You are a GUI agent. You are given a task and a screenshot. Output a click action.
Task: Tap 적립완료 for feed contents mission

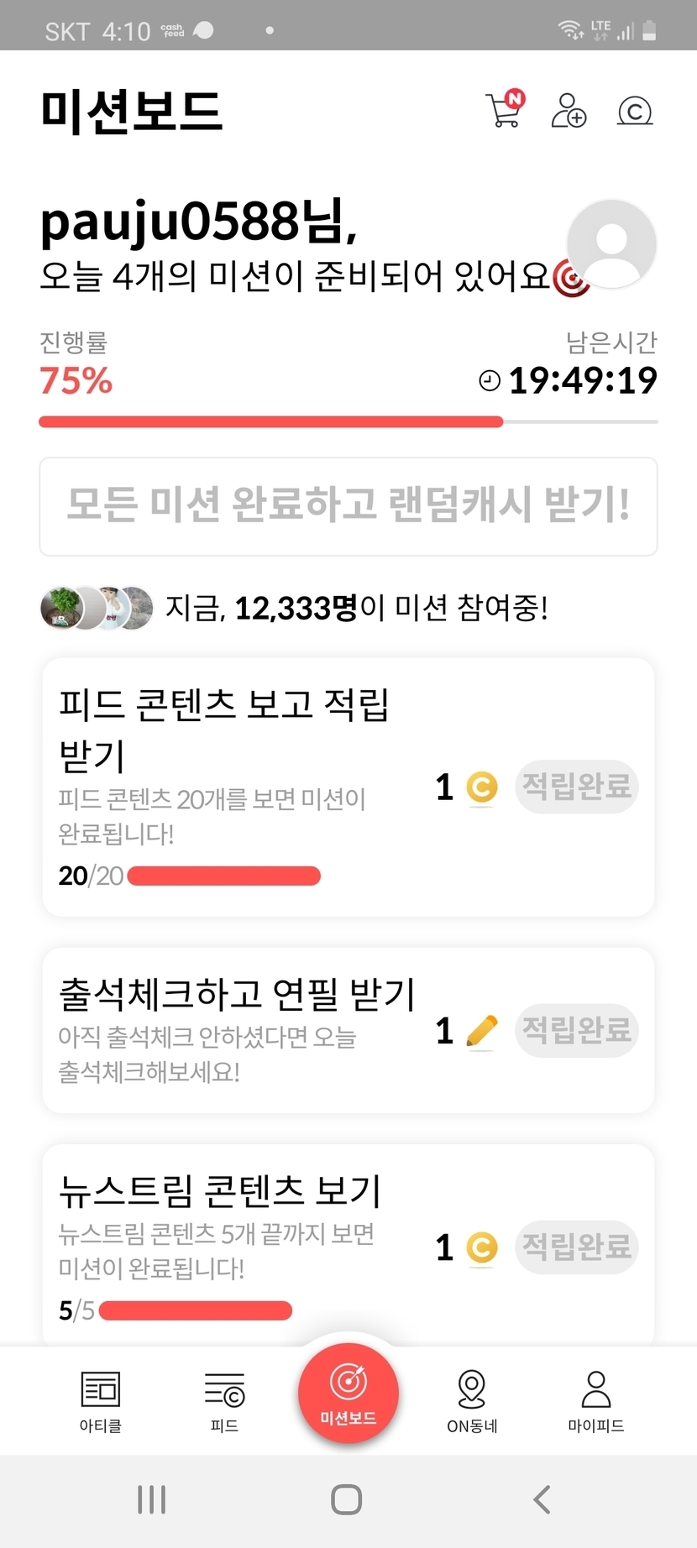click(x=576, y=787)
